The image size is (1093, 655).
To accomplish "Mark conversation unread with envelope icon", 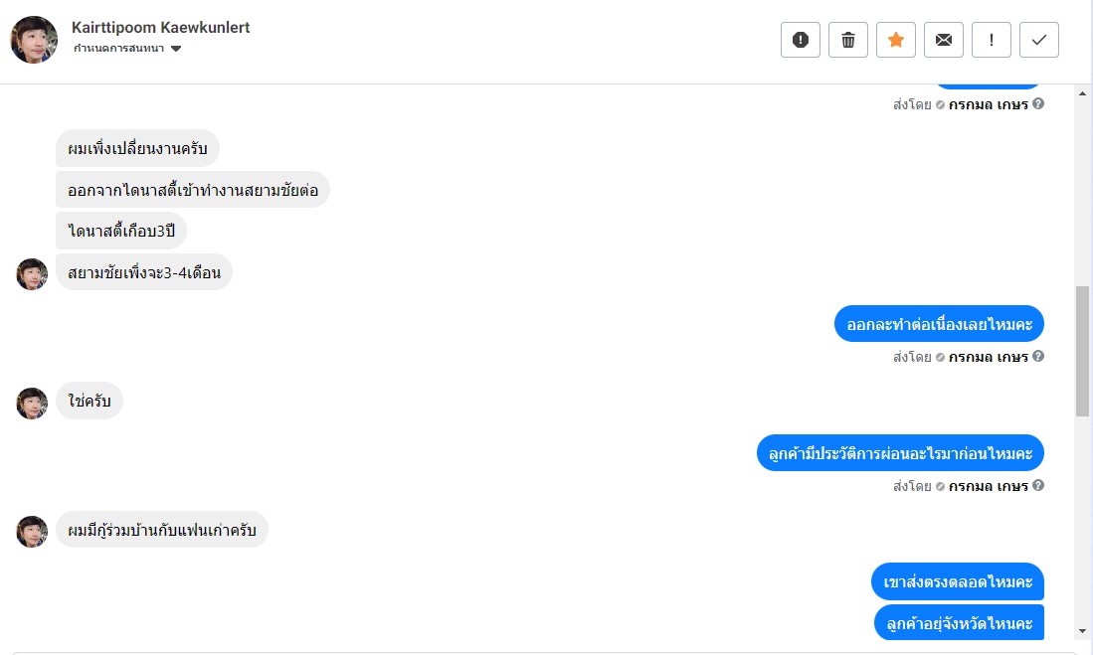I will point(944,40).
